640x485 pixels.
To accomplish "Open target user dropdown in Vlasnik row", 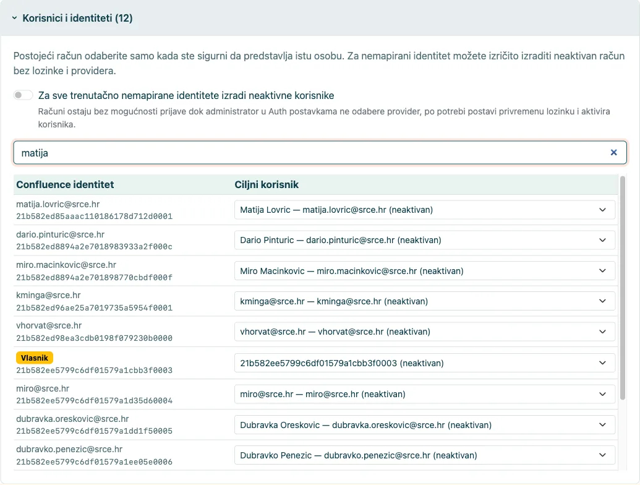I will (424, 363).
